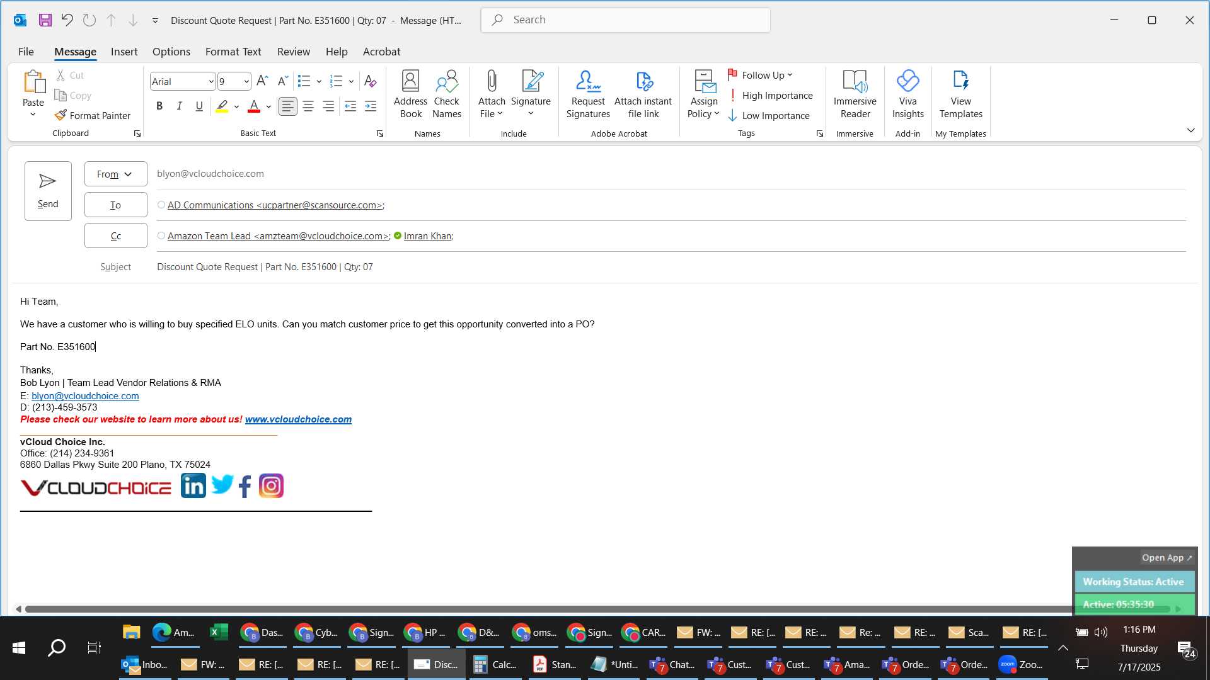Set Align Right paragraph alignment
The image size is (1210, 680).
click(x=328, y=106)
